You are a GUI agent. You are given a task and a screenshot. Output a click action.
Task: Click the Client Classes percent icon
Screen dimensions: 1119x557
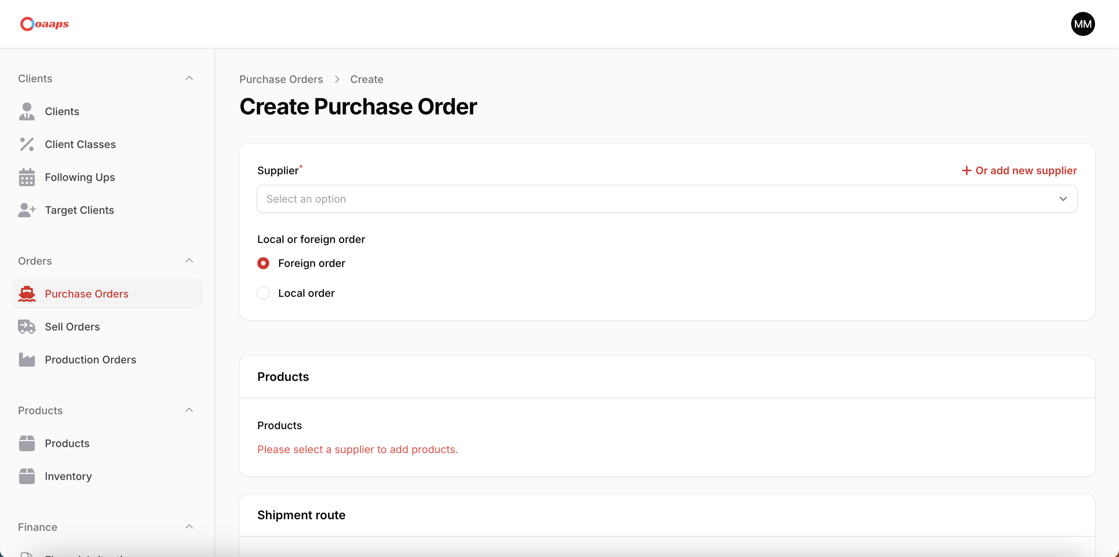tap(27, 144)
